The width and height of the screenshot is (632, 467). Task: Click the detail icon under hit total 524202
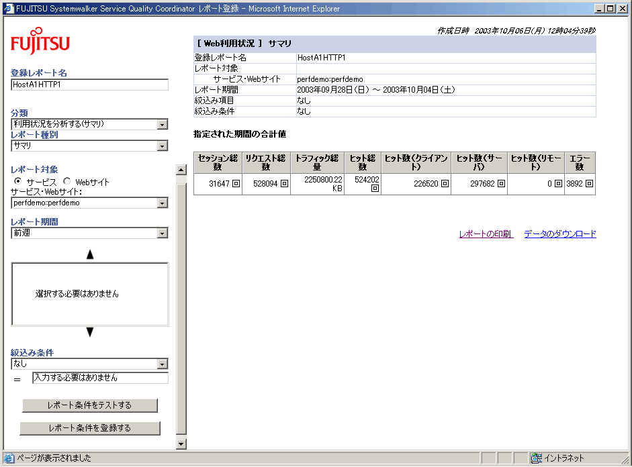(375, 189)
